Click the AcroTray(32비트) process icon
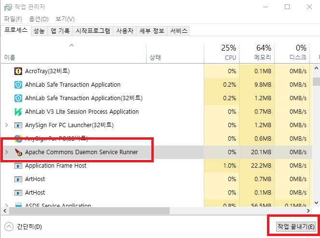This screenshot has height=238, width=320. [18, 71]
